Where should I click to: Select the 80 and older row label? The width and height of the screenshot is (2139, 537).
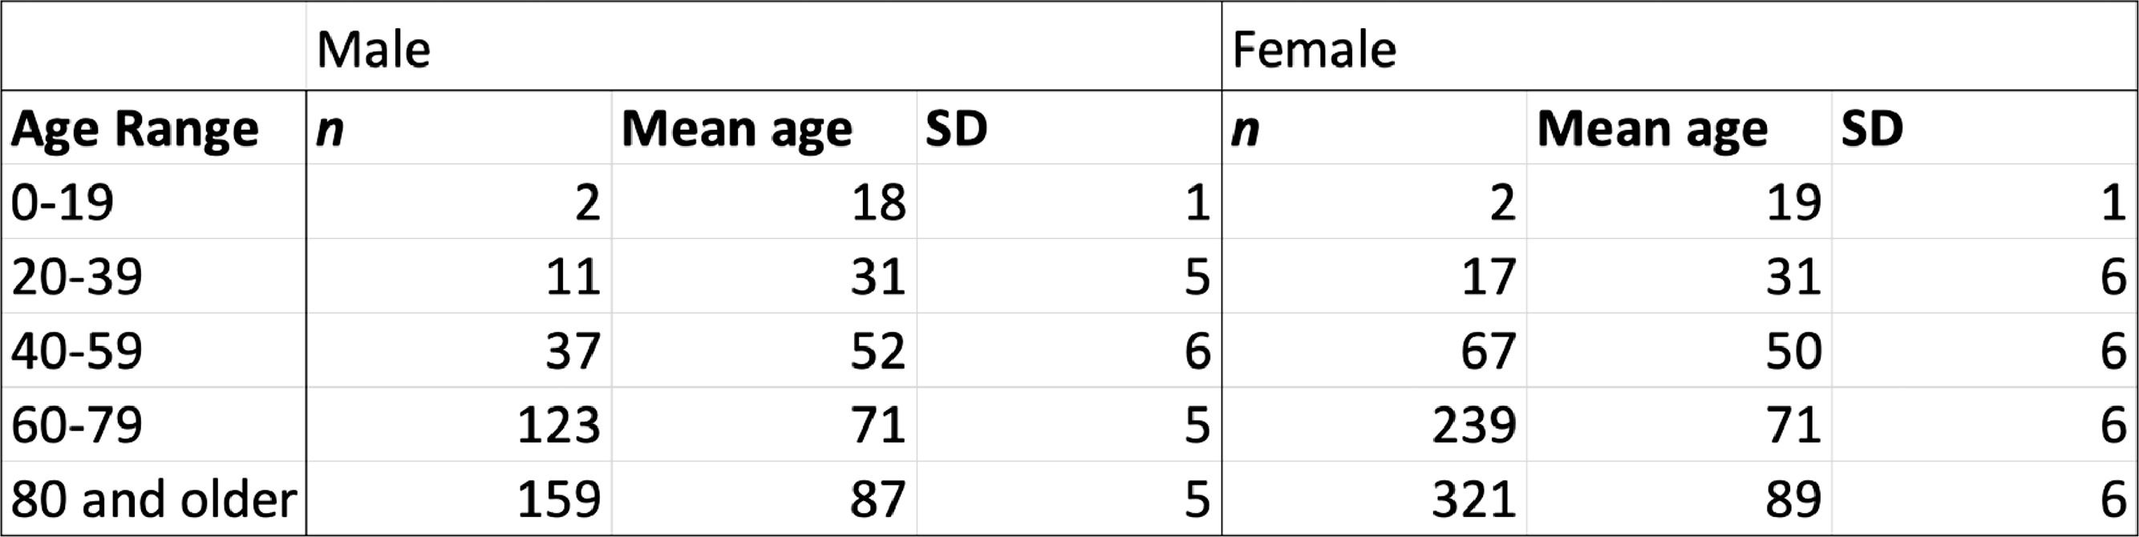tap(154, 499)
